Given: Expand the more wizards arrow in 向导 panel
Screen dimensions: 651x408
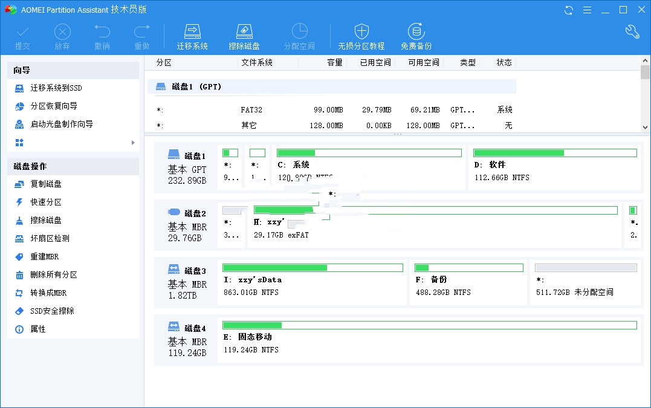Looking at the screenshot, I should click(x=133, y=143).
